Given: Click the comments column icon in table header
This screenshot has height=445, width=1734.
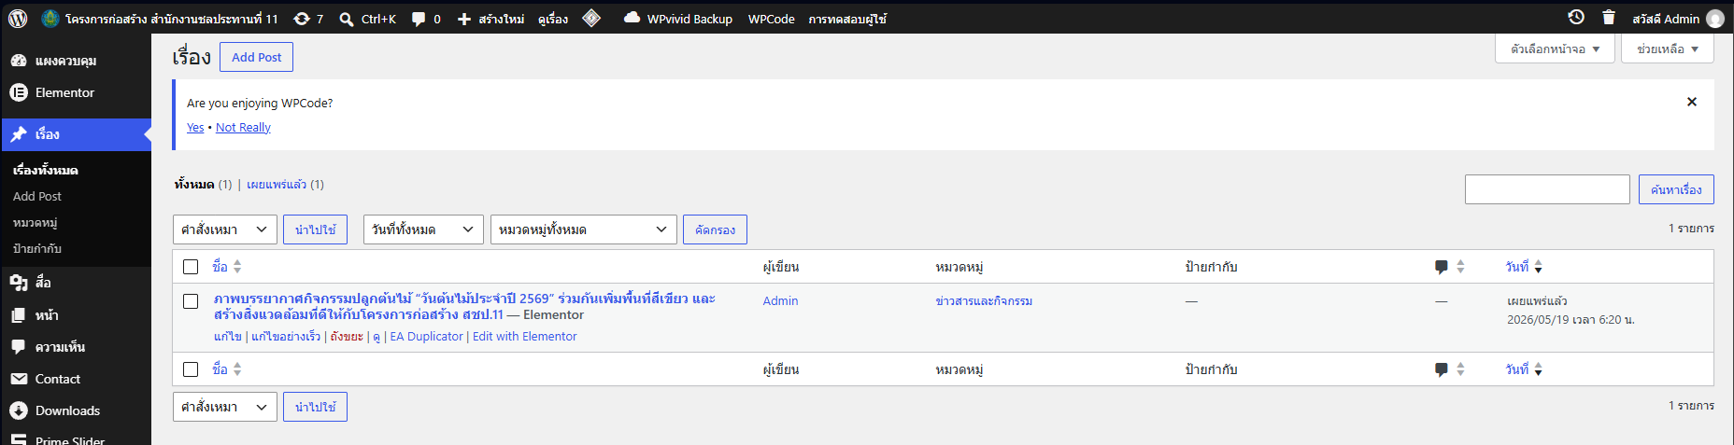Looking at the screenshot, I should (x=1442, y=267).
